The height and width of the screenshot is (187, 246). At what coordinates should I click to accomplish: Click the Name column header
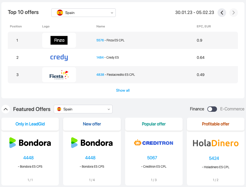click(100, 26)
